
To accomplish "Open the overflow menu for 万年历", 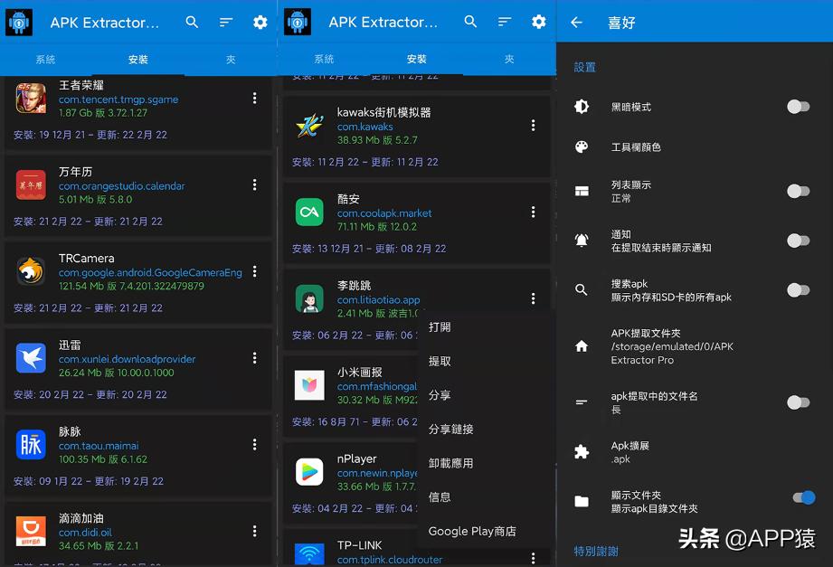I will point(254,184).
